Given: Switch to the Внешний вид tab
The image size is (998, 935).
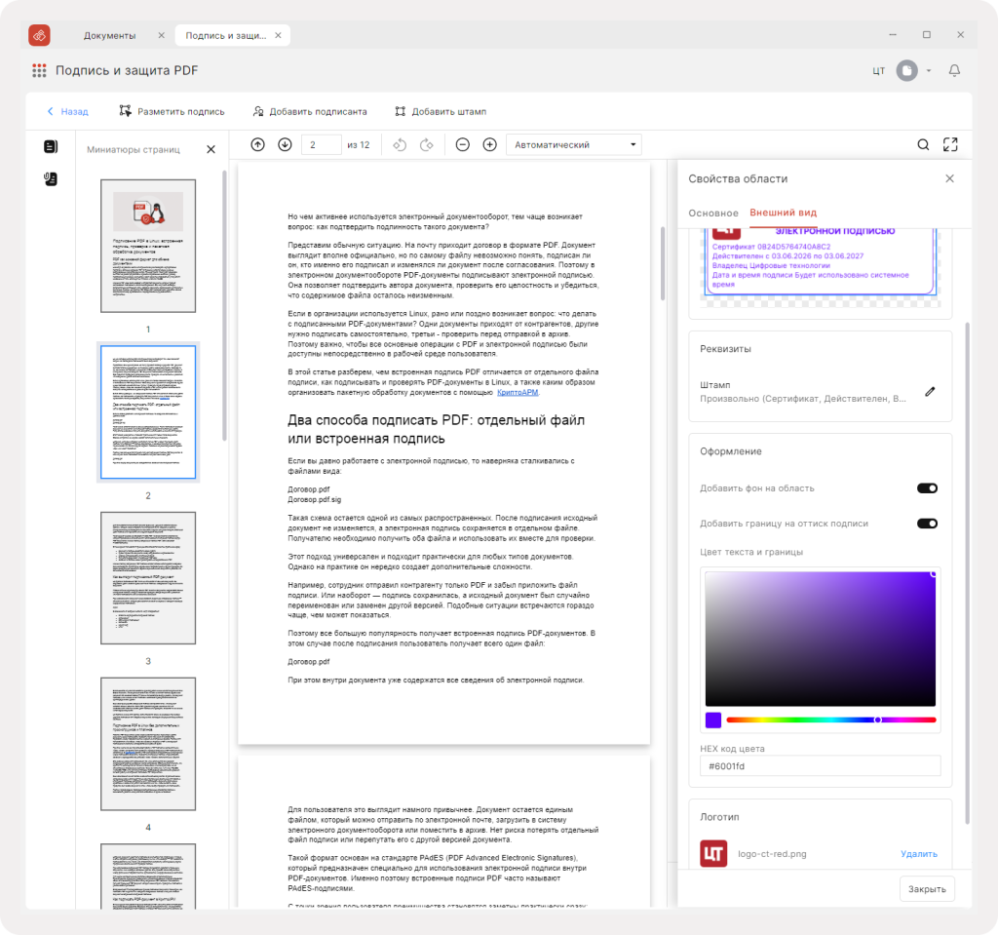Looking at the screenshot, I should pos(783,213).
